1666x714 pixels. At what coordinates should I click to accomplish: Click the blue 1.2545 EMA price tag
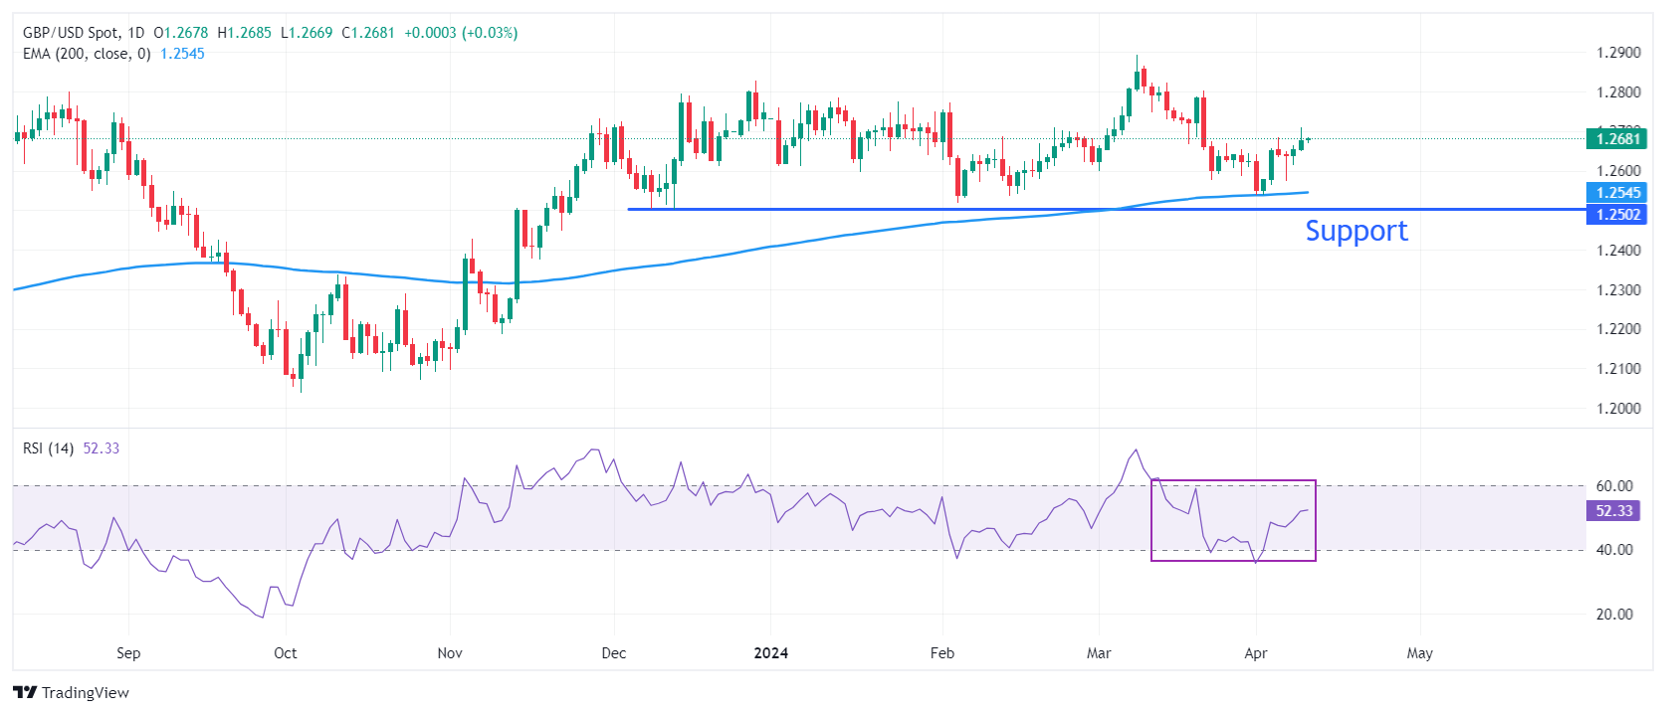click(1616, 193)
